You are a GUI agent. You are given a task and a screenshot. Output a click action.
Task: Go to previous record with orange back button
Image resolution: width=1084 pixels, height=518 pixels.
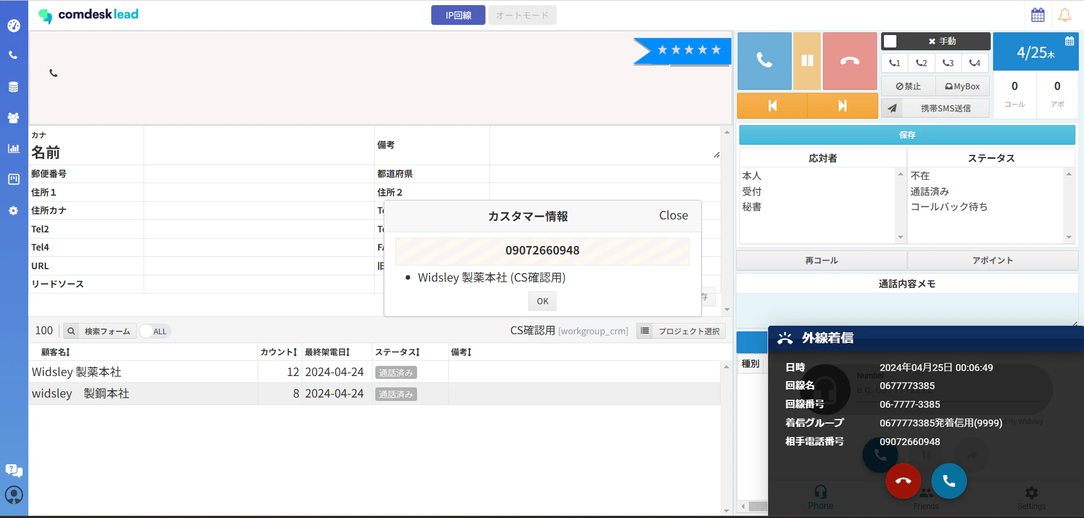772,106
